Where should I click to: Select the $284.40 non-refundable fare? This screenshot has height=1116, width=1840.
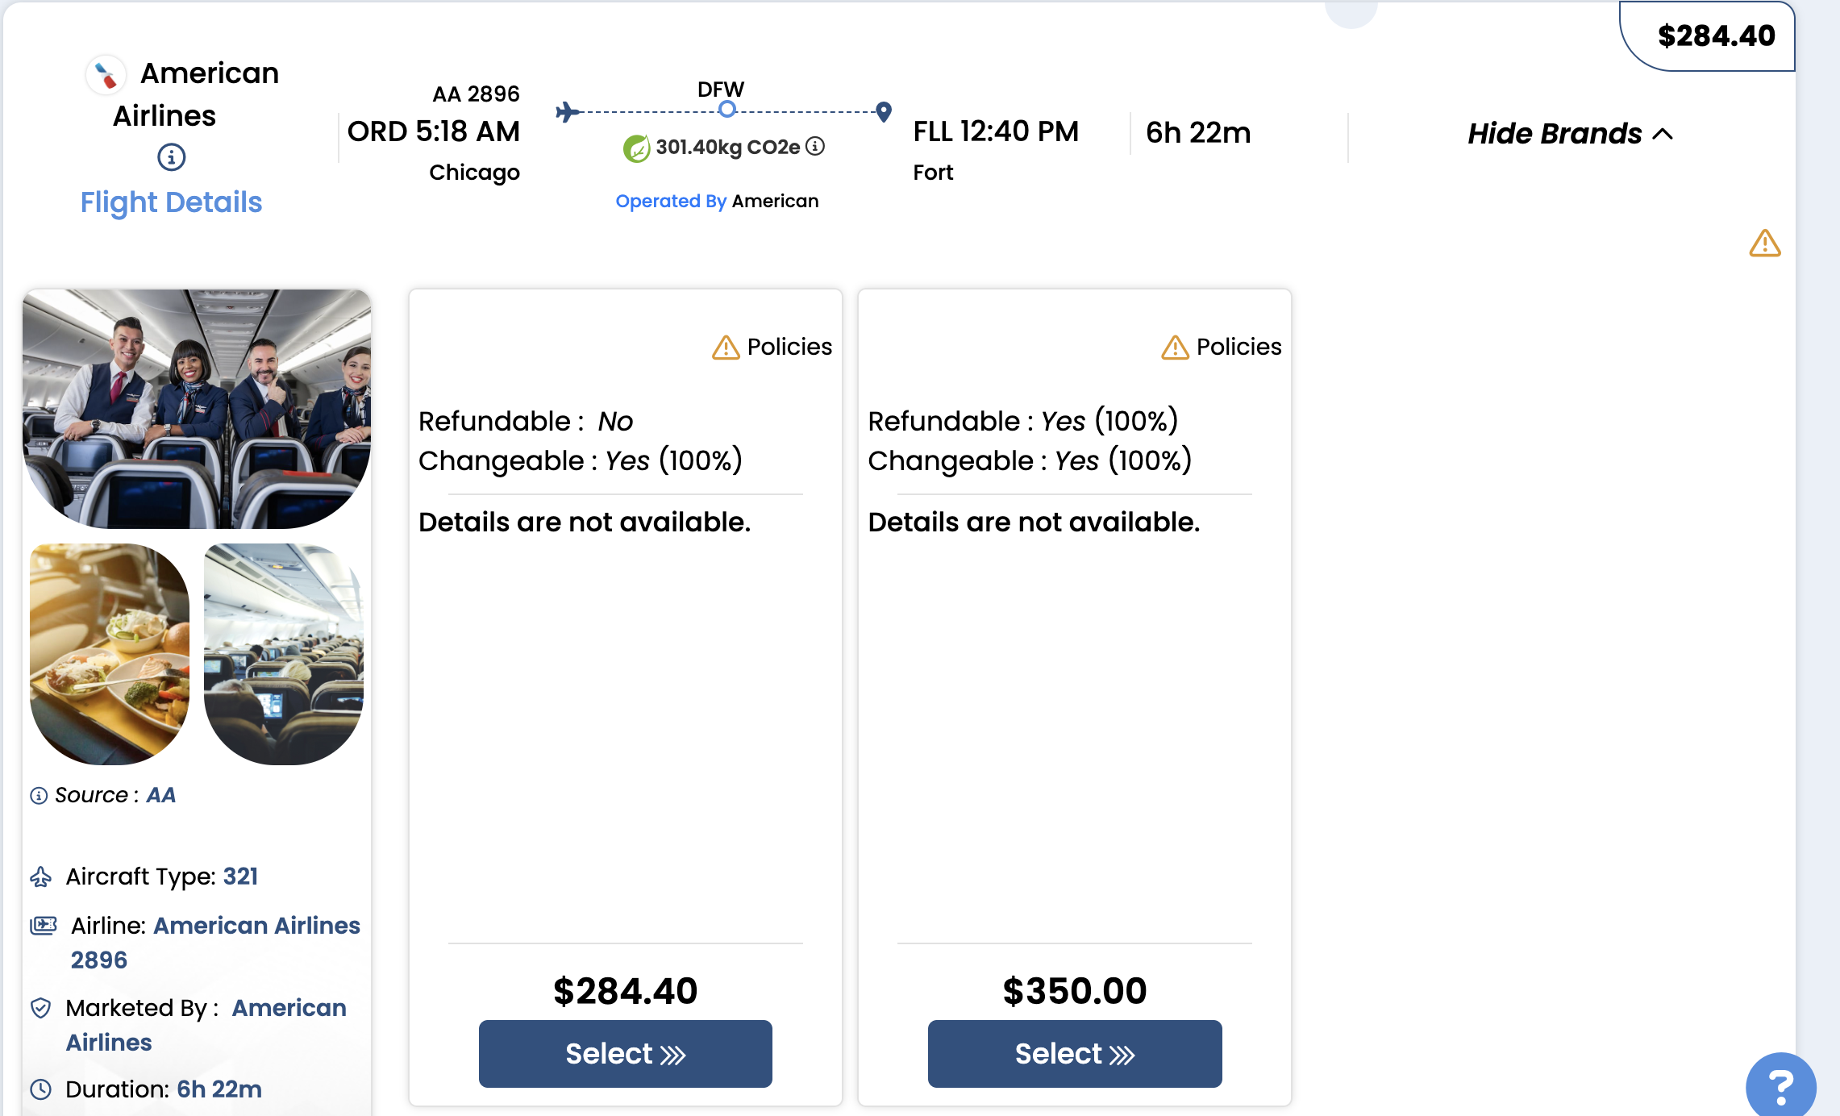tap(625, 1053)
